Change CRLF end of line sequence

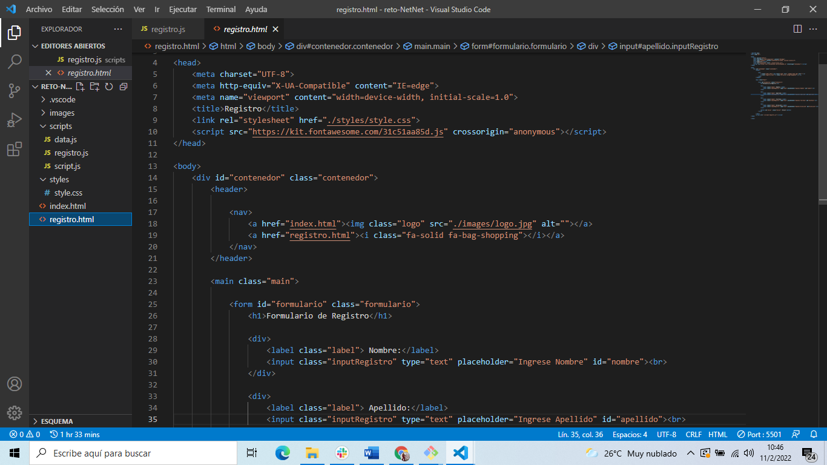pos(693,434)
